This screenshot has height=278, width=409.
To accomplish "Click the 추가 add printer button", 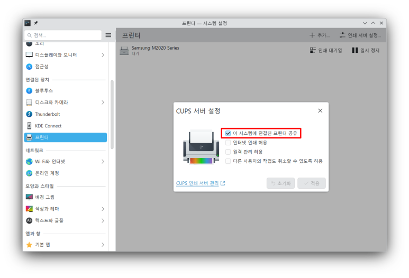I will click(x=319, y=35).
